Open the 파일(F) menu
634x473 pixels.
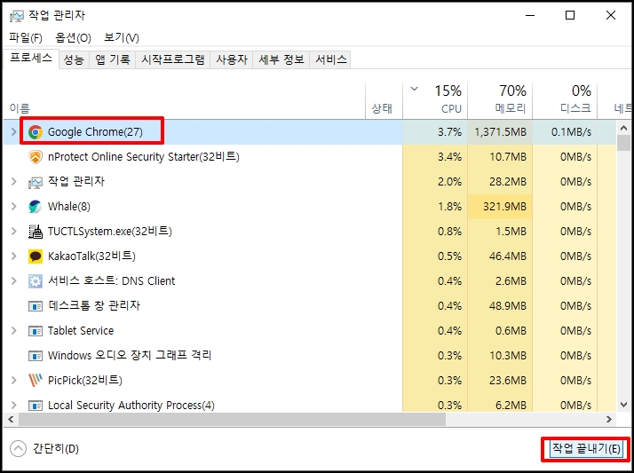click(26, 38)
